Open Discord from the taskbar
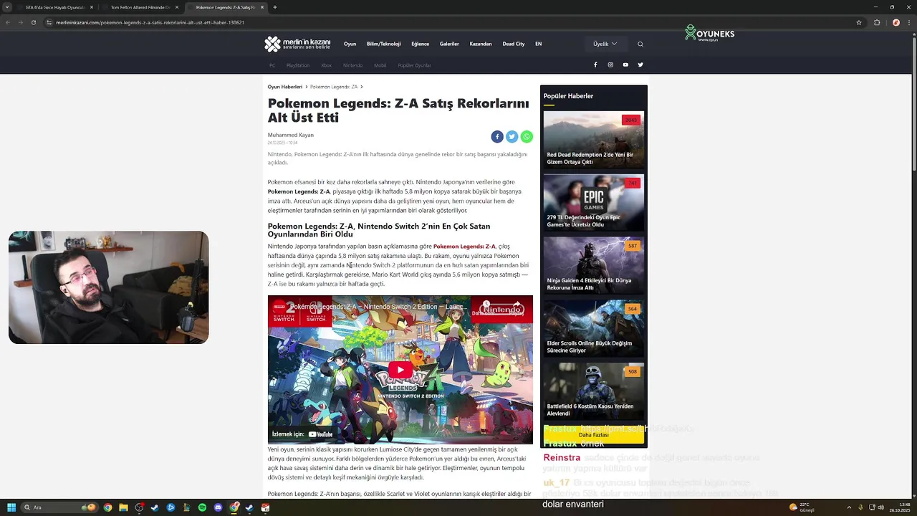 (x=218, y=507)
